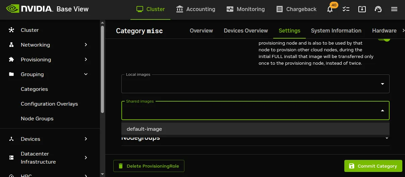Click the Cluster monitor icon in top navigation
Viewport: 405px width, 177px height.
click(140, 9)
